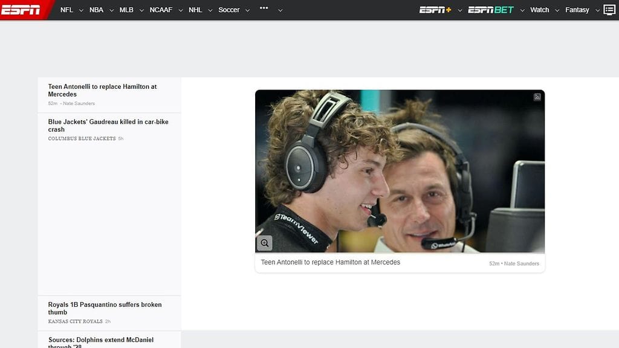Open the Pasquantino broken thumb story
Image resolution: width=619 pixels, height=348 pixels.
[104, 308]
